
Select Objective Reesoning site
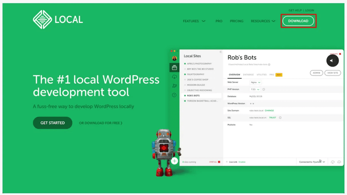(x=200, y=90)
